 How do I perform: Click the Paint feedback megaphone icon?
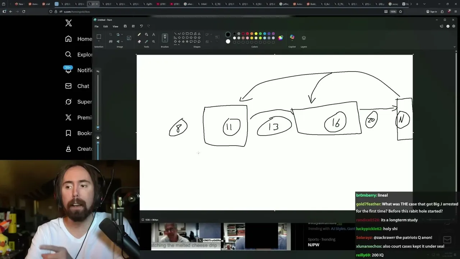click(442, 26)
